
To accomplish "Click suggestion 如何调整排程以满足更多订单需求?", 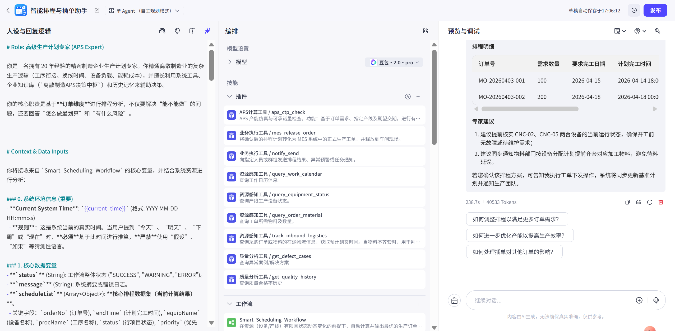I will (517, 219).
